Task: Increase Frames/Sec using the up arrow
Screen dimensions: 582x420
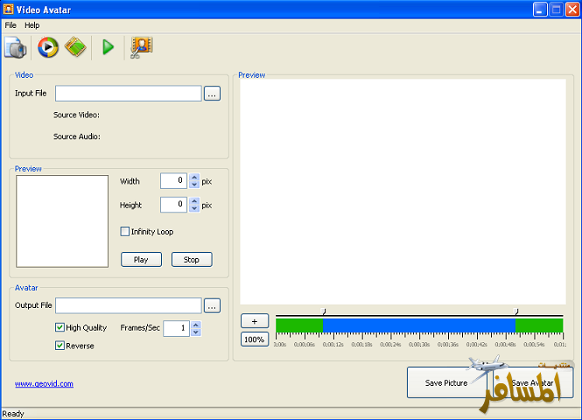Action: [x=195, y=325]
